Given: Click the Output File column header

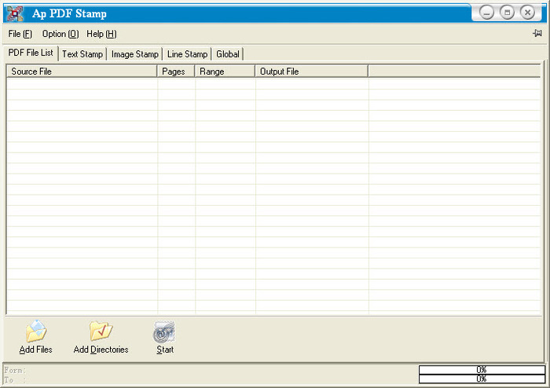Looking at the screenshot, I should (311, 71).
